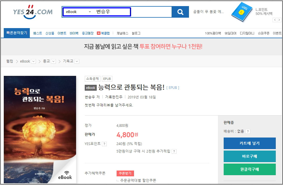
Task: Click 첫번째 구매리뷰를 남겨주세요 link
Action: (x=109, y=105)
